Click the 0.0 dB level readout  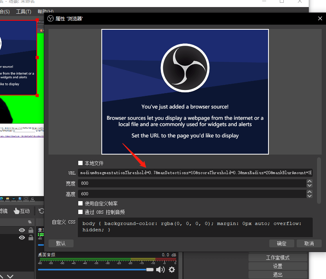coord(169,255)
